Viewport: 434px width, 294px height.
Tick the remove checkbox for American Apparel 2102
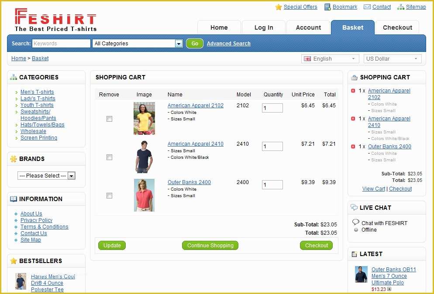tap(109, 119)
